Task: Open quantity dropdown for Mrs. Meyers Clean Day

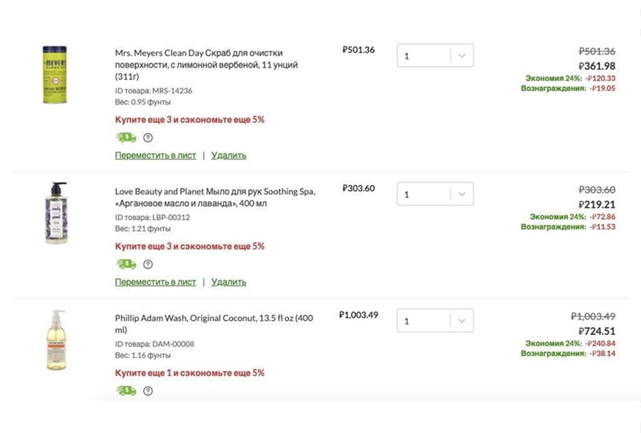Action: pyautogui.click(x=461, y=56)
